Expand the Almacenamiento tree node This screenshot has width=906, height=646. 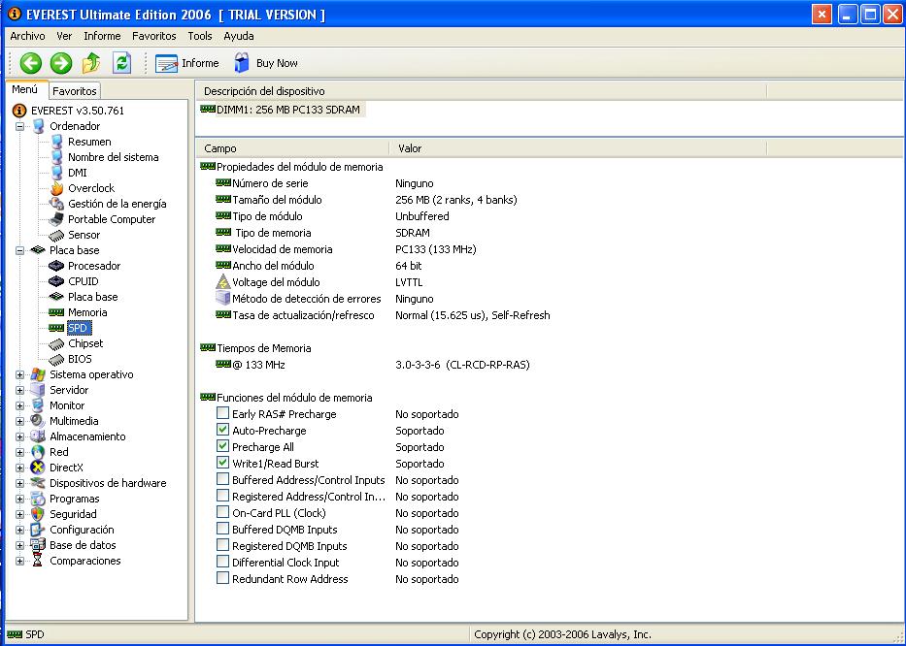point(20,436)
